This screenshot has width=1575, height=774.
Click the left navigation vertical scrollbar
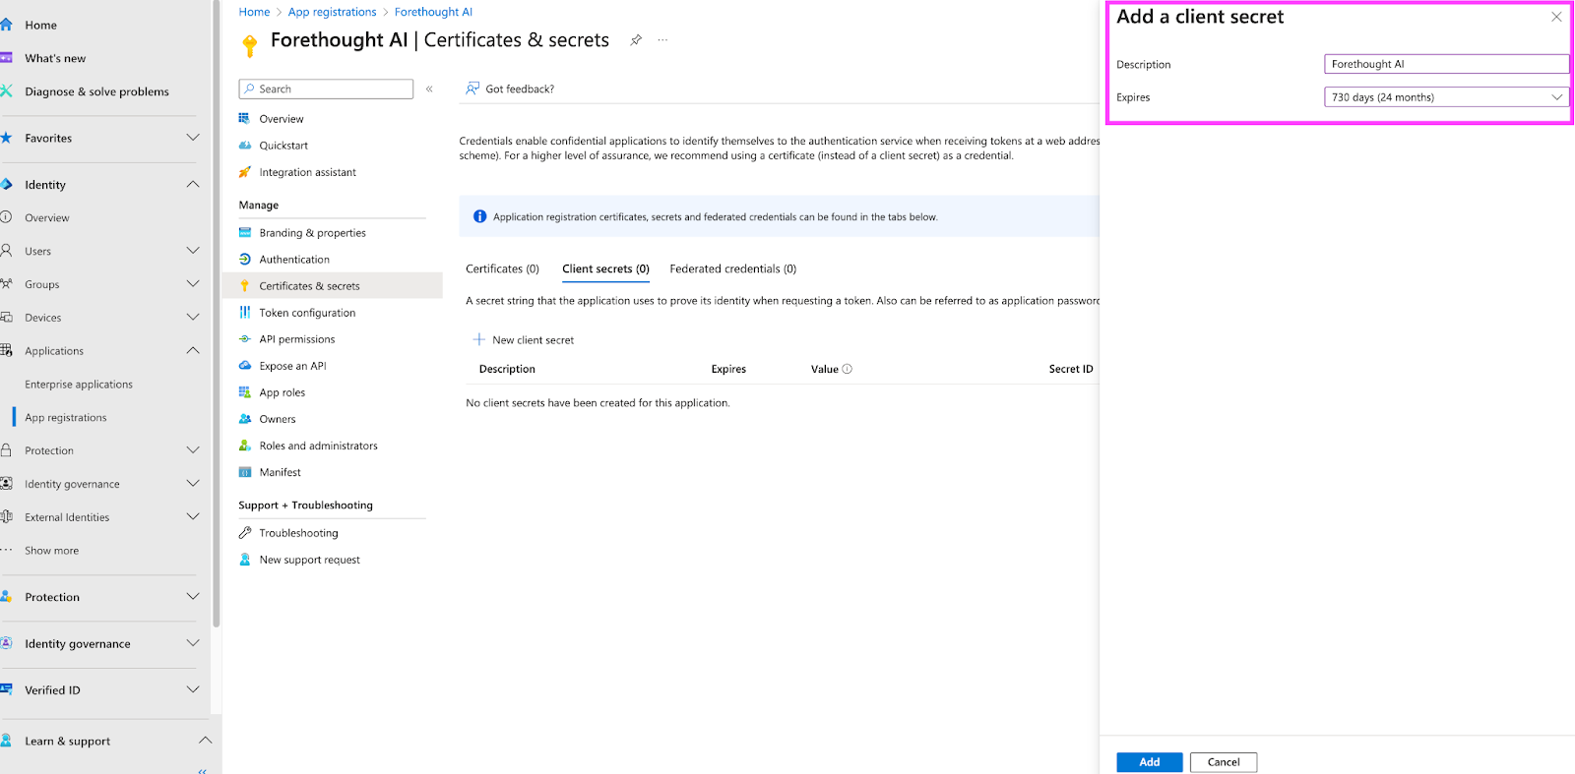click(216, 315)
